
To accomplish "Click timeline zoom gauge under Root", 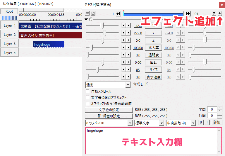I will 9,18.
